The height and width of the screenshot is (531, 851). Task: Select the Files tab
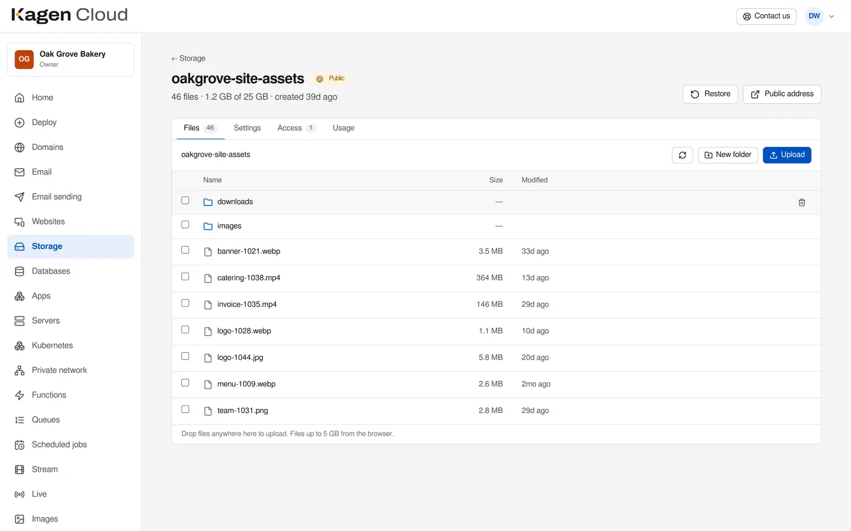coord(200,128)
